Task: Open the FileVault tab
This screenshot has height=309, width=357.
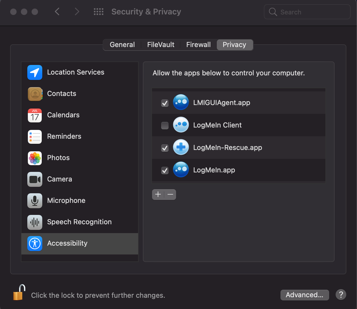Action: coord(161,45)
